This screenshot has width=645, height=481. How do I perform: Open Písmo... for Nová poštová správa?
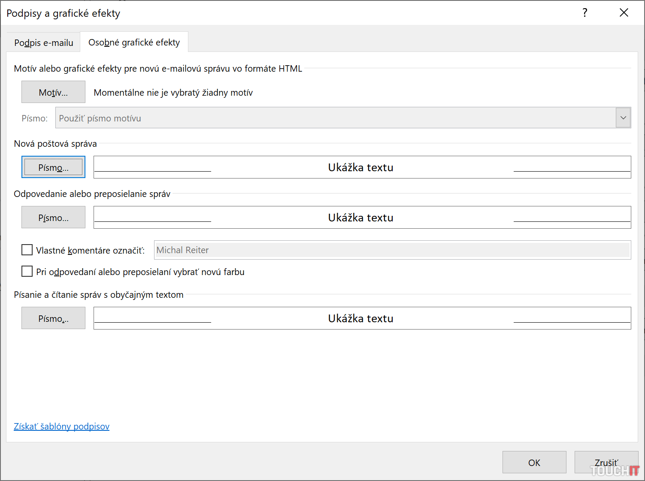click(53, 167)
